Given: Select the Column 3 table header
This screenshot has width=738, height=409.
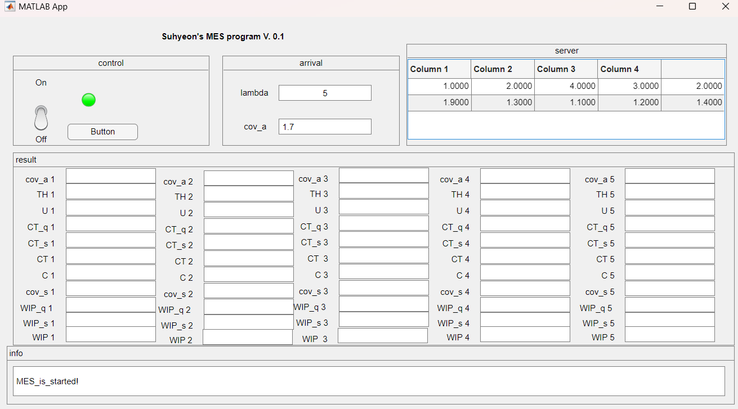Looking at the screenshot, I should tap(566, 69).
